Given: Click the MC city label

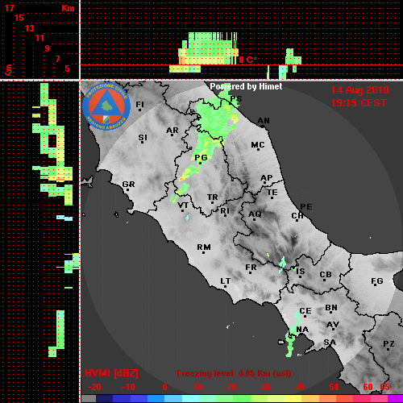Looking at the screenshot, I should click(x=258, y=145).
